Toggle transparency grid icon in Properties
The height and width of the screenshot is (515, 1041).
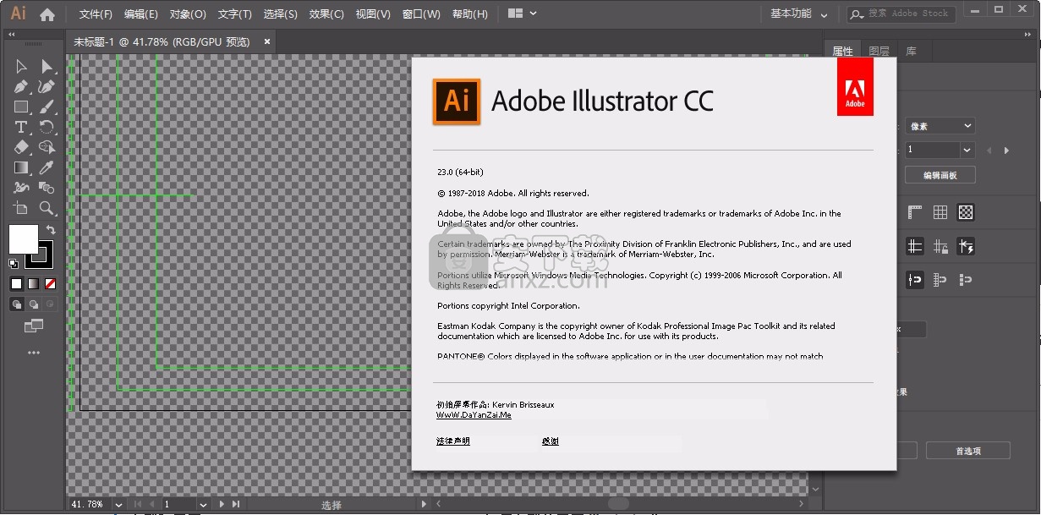tap(966, 212)
